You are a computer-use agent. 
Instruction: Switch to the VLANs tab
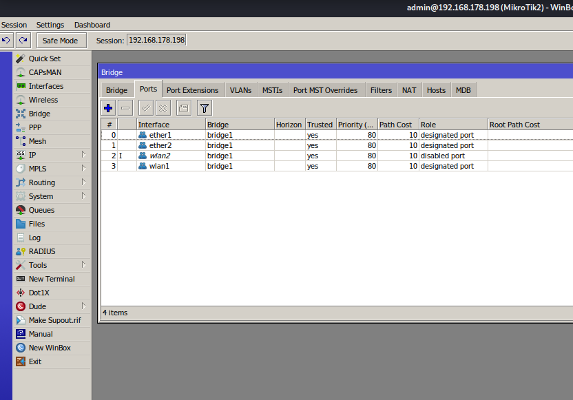[240, 90]
